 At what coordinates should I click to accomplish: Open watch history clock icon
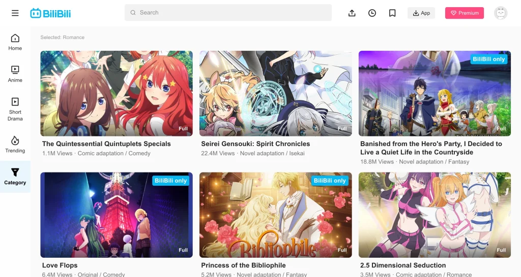[372, 13]
